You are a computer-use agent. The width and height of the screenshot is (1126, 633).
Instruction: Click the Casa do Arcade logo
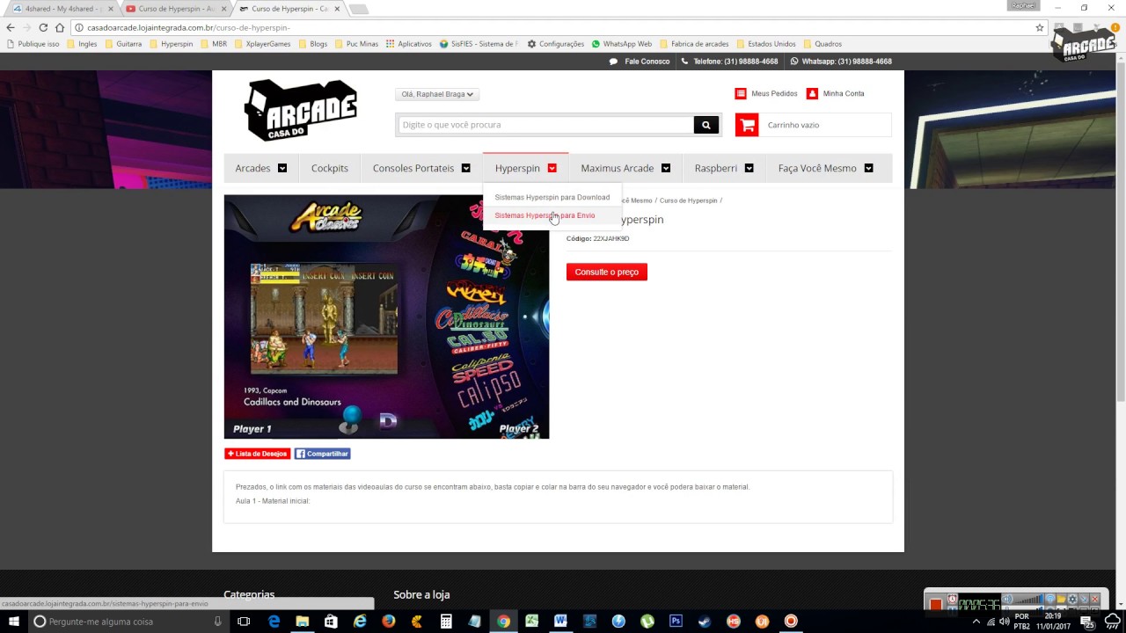[x=301, y=110]
